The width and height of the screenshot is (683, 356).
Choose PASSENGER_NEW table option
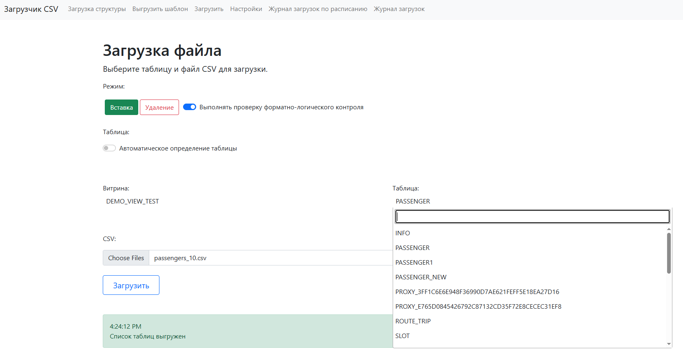point(529,277)
